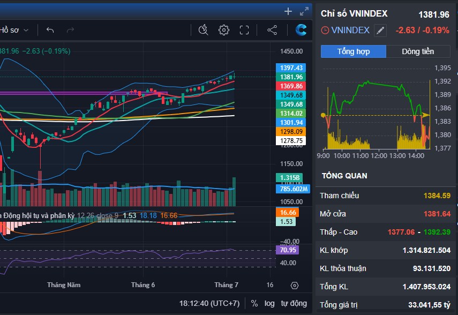The image size is (458, 315).
Task: Edit VNINDEX symbol with pencil icon
Action: coord(380,31)
